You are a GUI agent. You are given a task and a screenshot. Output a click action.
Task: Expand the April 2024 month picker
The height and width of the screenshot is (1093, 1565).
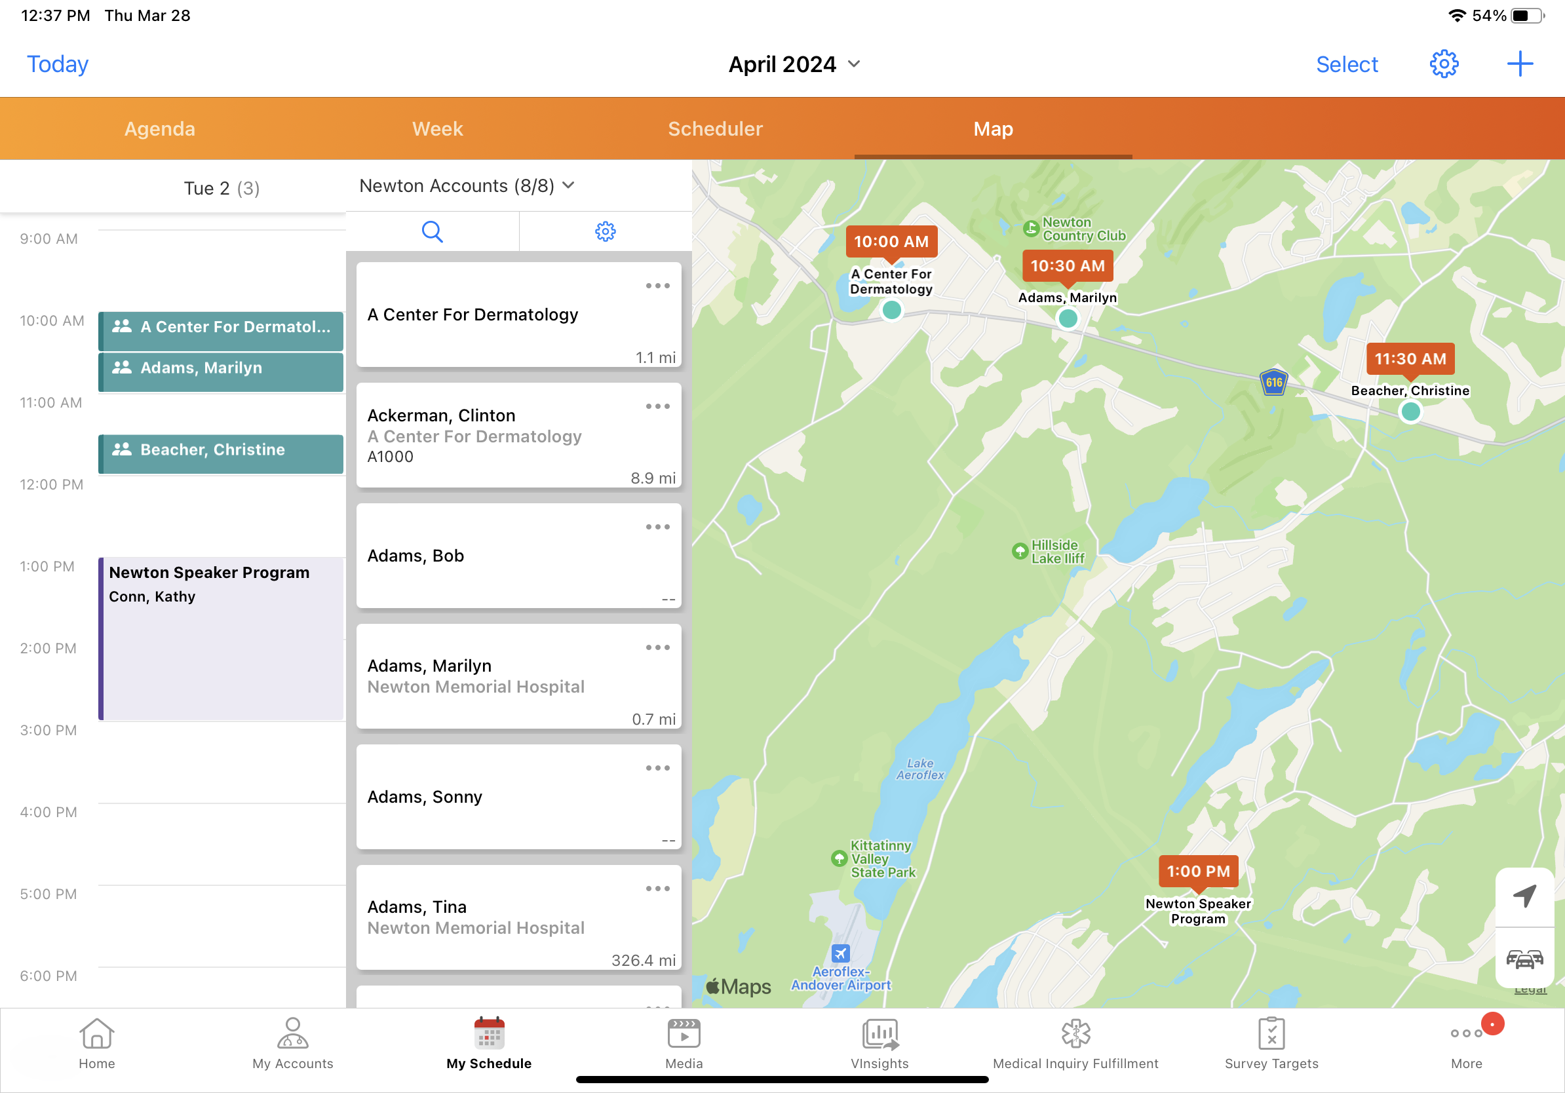[x=794, y=64]
